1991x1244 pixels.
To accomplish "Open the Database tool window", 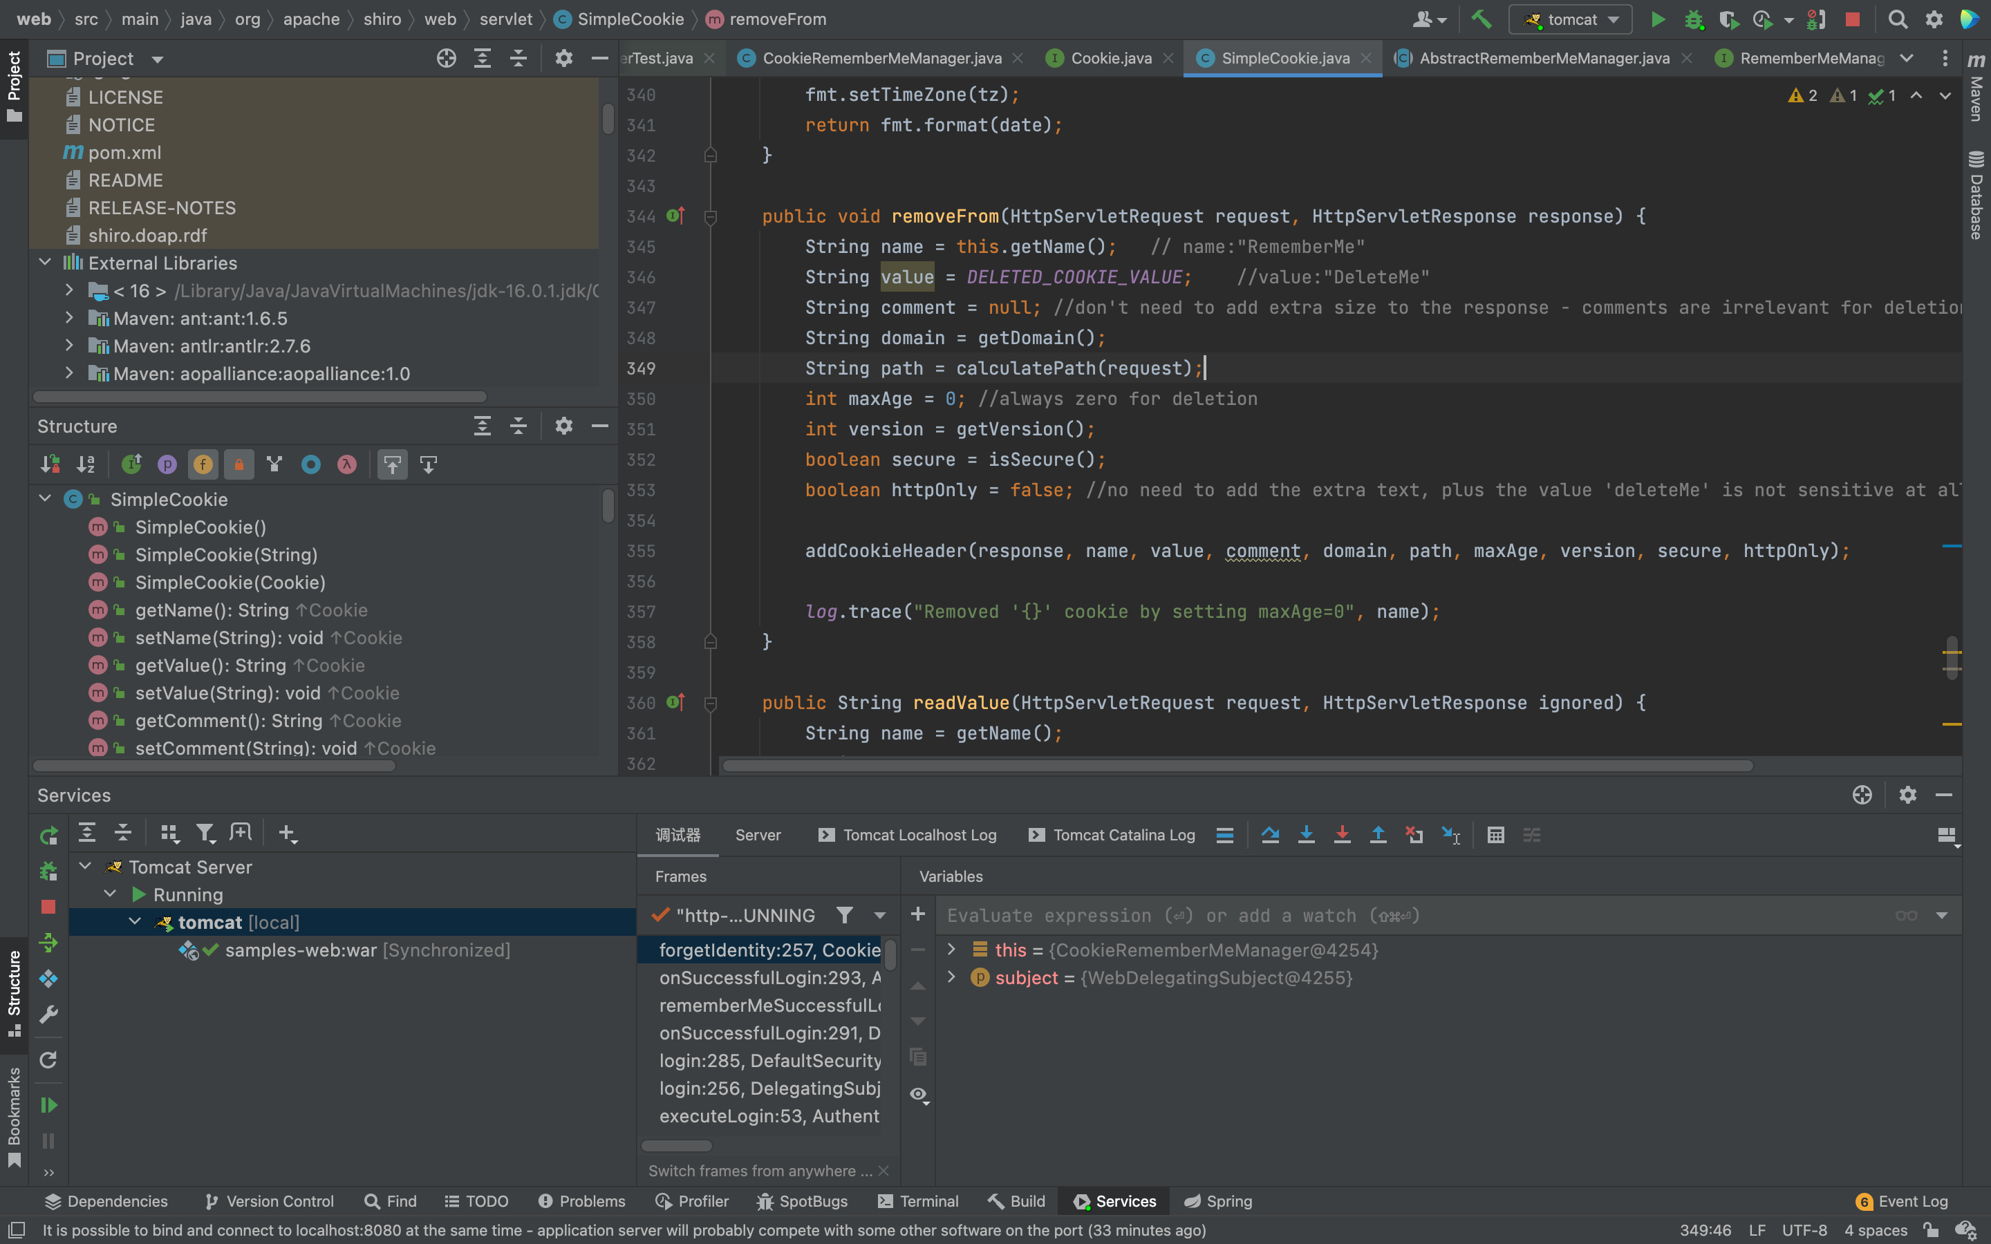I will (1976, 194).
